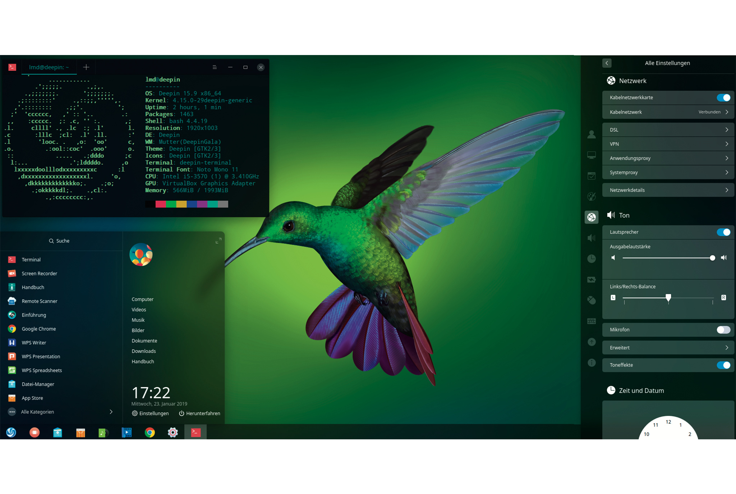Viewport: 736px width, 494px height.
Task: Add a new terminal tab
Action: [x=86, y=67]
